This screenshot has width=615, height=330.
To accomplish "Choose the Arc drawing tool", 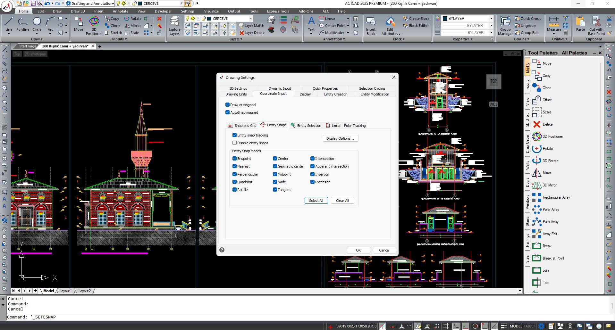I will pyautogui.click(x=50, y=24).
